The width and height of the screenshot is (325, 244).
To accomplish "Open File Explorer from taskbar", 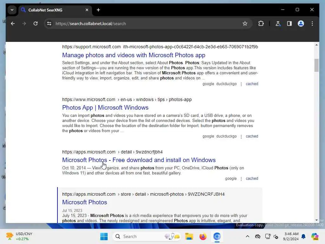I will 189,236.
